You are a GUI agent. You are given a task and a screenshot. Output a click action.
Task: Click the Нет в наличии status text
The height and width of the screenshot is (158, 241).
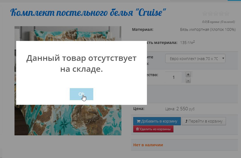(148, 145)
